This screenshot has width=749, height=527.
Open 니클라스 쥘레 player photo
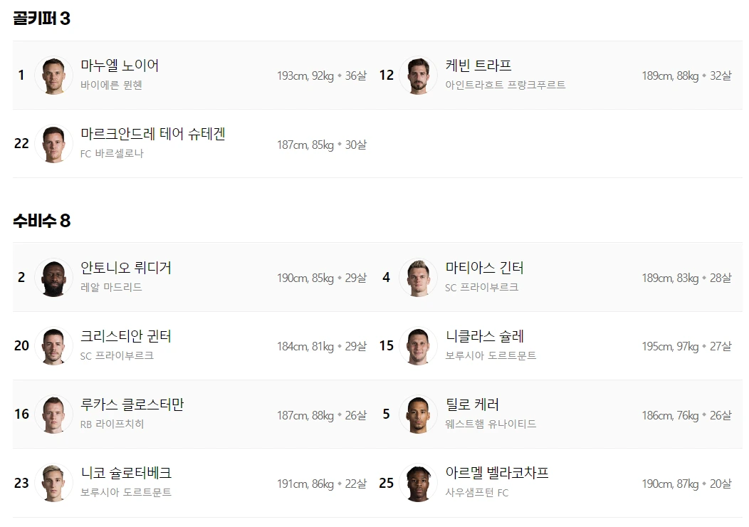pos(418,346)
